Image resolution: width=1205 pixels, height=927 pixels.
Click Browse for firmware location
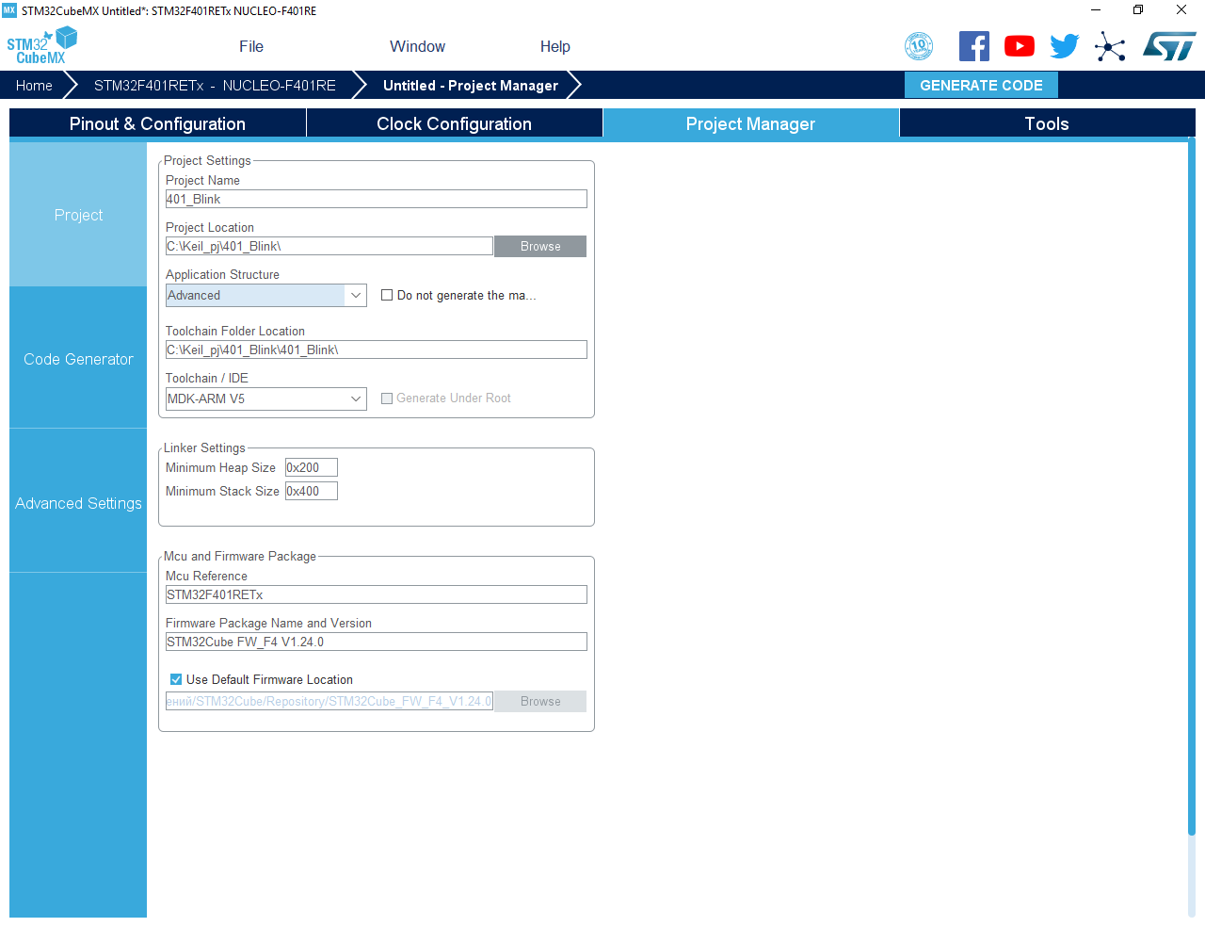click(540, 701)
